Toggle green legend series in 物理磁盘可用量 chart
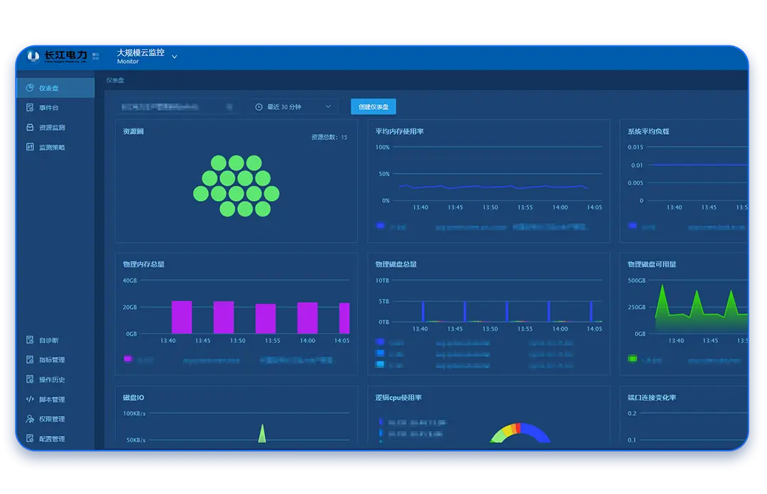Viewport: 767px width, 494px height. pos(633,359)
